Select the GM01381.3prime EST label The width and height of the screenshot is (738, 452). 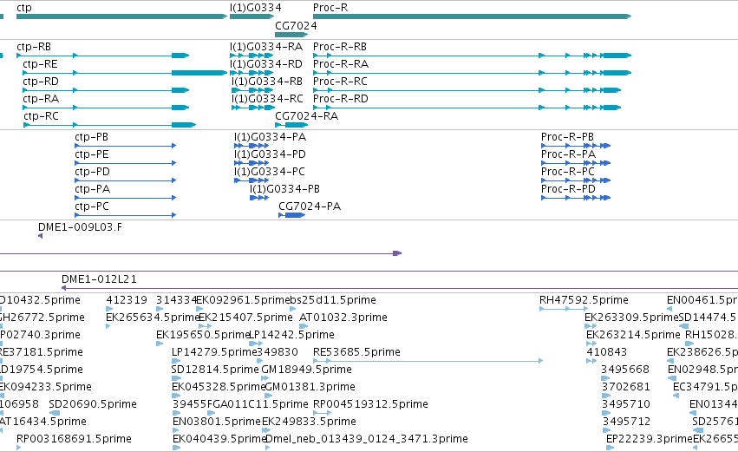pos(310,387)
